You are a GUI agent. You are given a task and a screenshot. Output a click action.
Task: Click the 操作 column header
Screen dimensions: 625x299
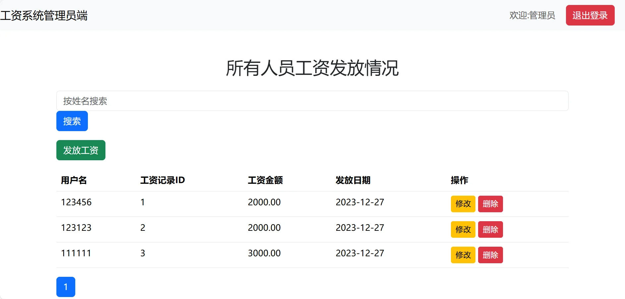click(x=458, y=180)
